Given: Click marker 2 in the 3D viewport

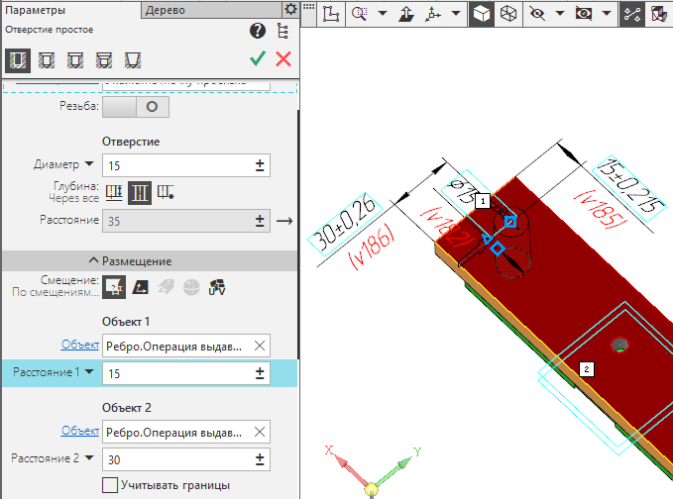Looking at the screenshot, I should click(x=587, y=369).
